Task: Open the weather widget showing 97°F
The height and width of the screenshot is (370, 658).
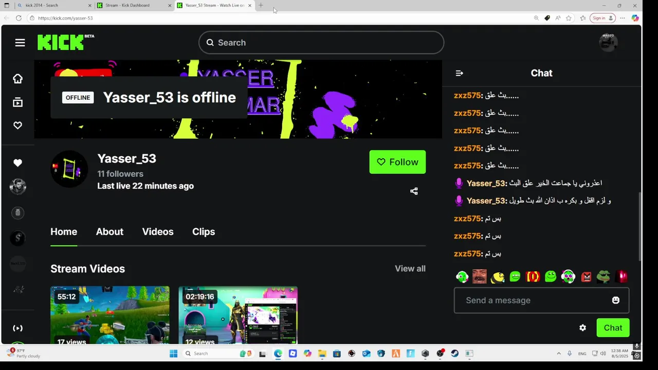Action: point(24,353)
